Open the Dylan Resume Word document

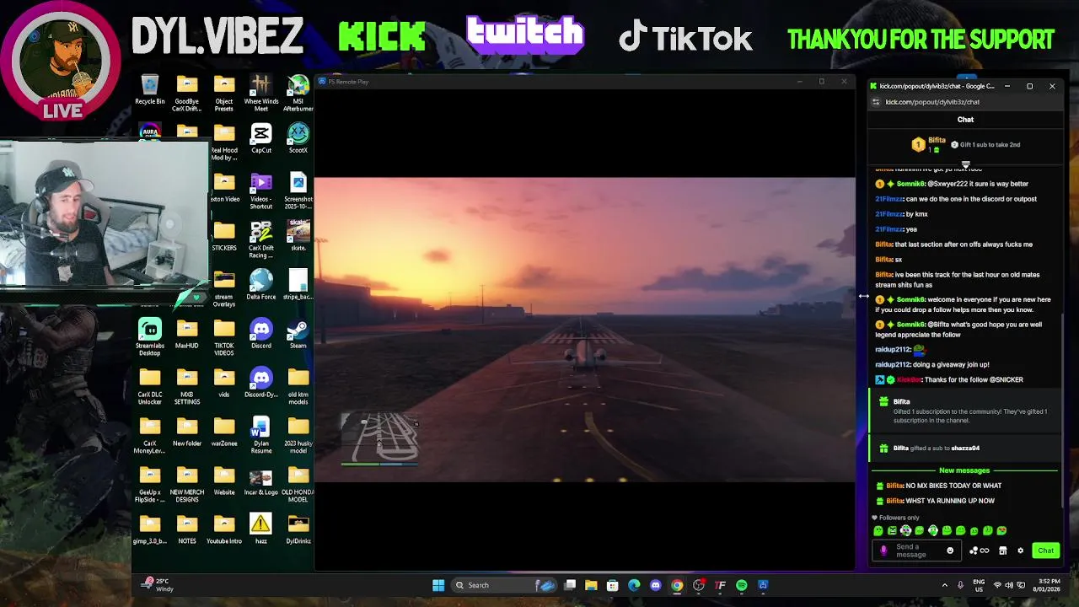click(x=261, y=435)
